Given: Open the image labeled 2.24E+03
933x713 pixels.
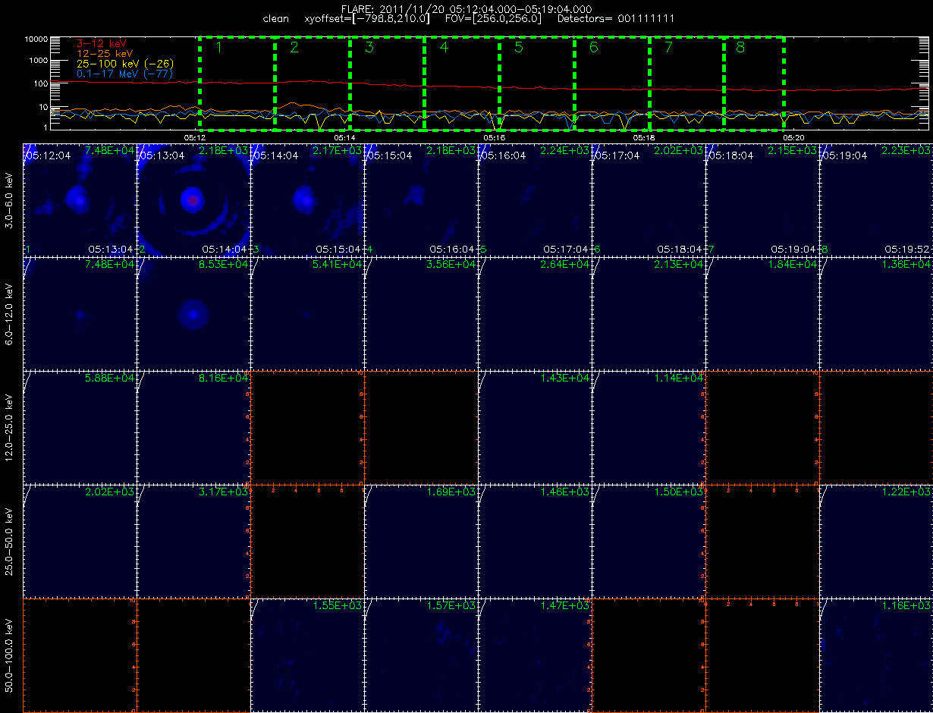Looking at the screenshot, I should 535,200.
